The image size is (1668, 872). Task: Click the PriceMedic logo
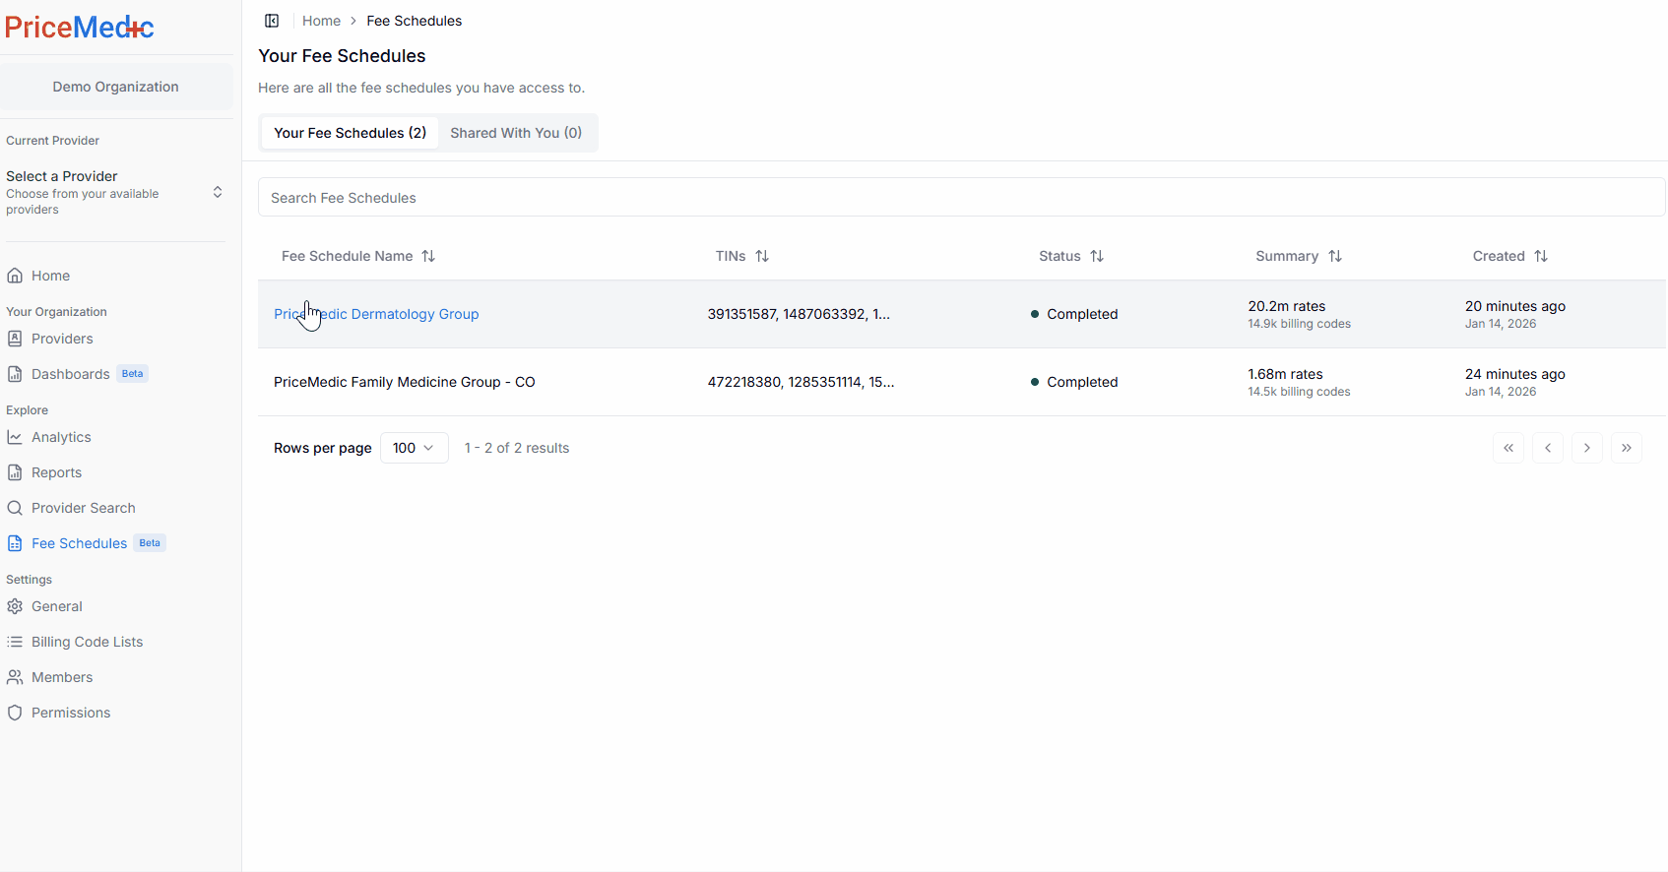80,28
